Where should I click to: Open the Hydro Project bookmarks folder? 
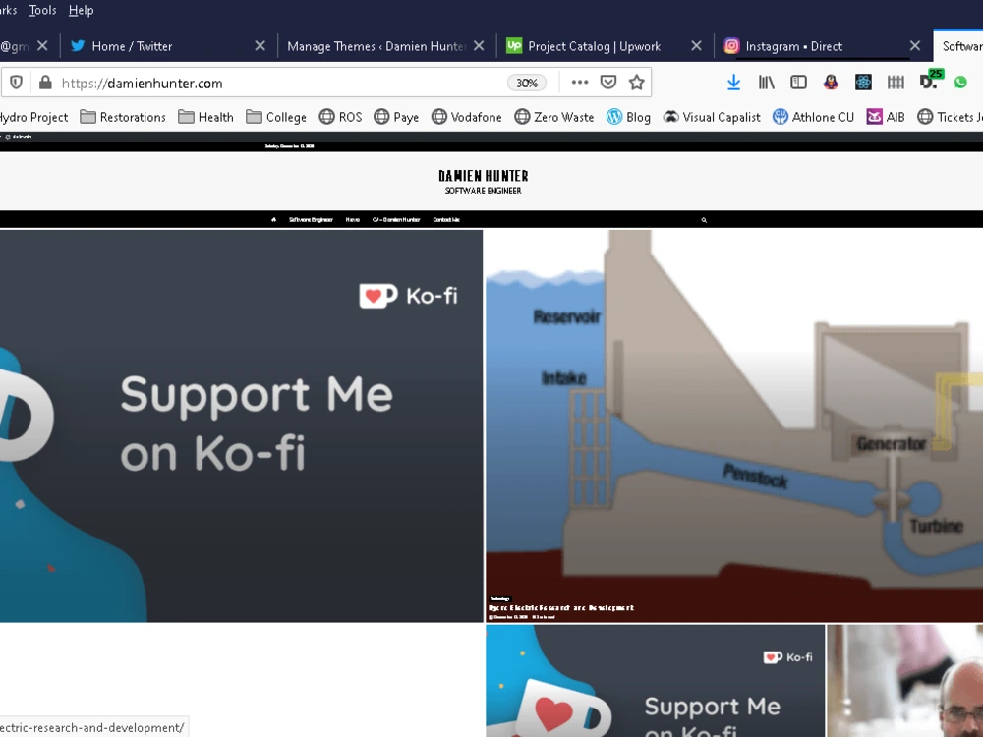point(33,117)
